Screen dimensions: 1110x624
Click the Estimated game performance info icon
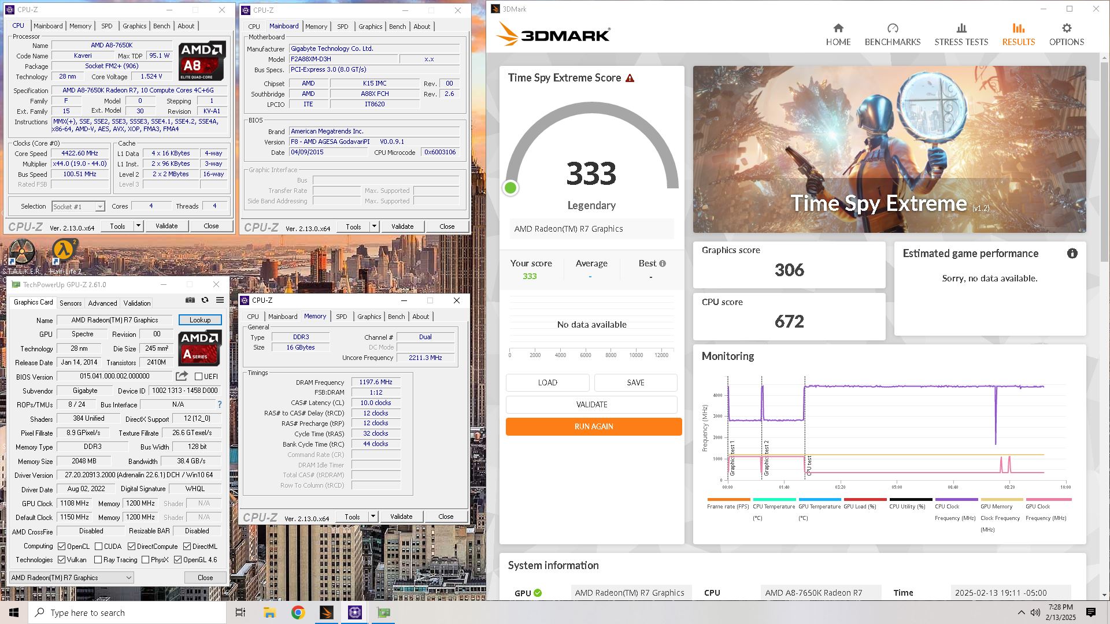pos(1072,254)
